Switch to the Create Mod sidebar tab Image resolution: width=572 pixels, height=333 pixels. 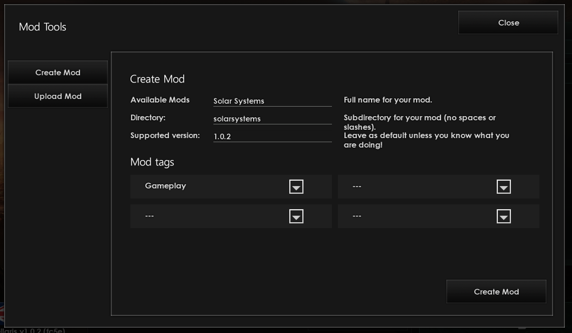tap(57, 72)
